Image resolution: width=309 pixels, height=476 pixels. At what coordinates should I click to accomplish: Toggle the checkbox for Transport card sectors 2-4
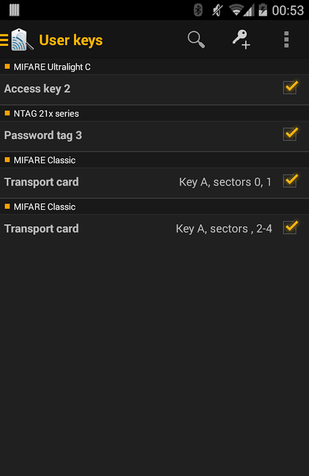(290, 227)
